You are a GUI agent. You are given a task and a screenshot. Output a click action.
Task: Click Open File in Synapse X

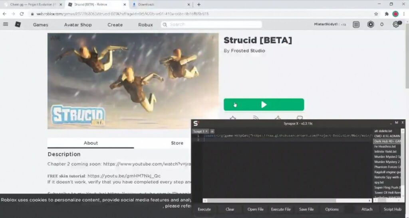click(x=255, y=209)
